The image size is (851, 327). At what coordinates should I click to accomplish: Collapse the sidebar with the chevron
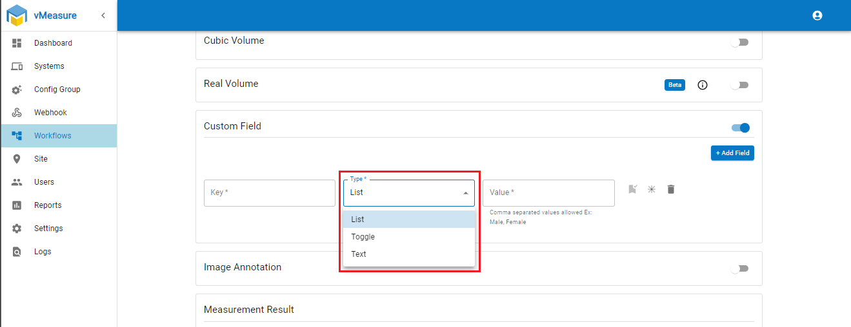coord(103,15)
